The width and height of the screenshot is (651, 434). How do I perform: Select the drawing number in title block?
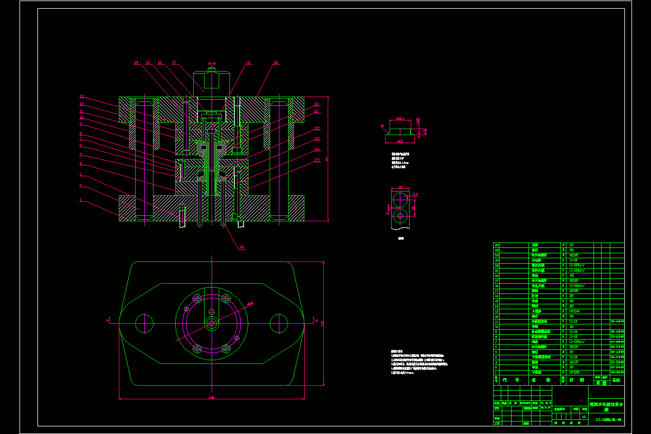pos(609,420)
